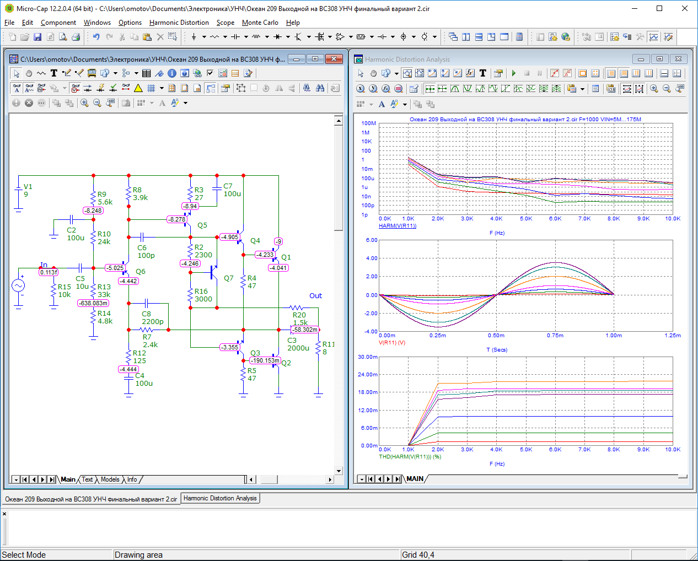Open dropdown arrow beside resistor component icon
The width and height of the screenshot is (698, 561).
point(225,37)
